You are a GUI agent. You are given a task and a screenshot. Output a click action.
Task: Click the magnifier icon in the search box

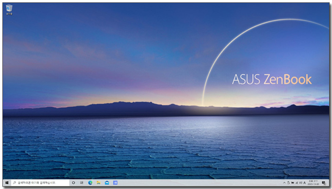[14, 182]
